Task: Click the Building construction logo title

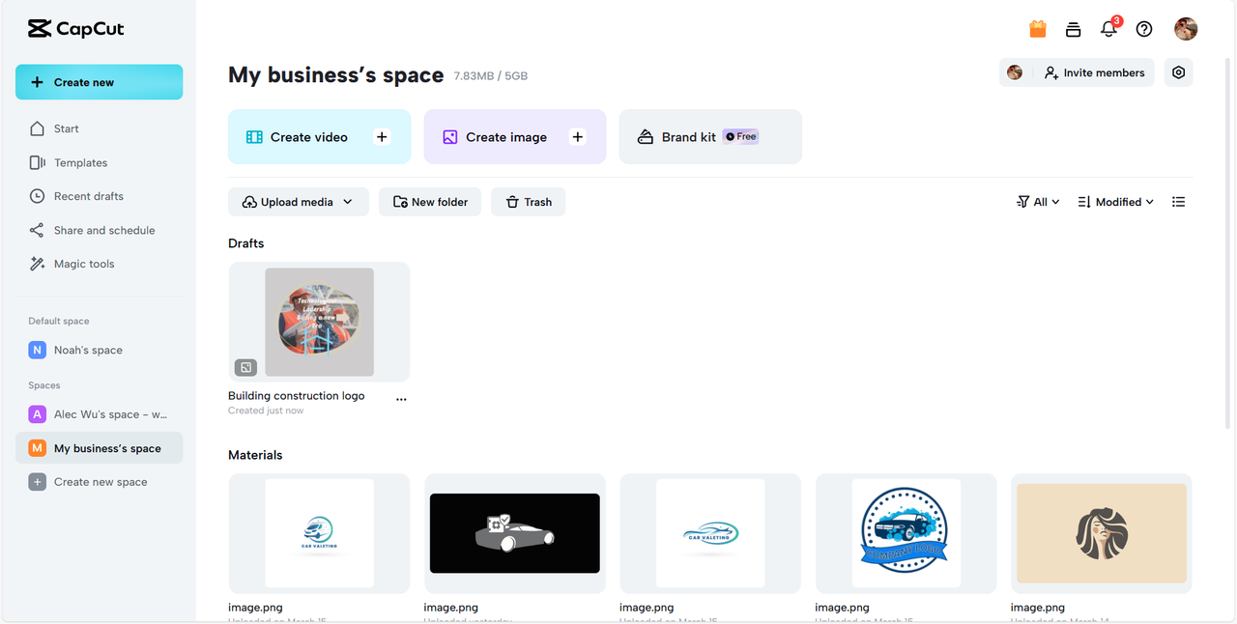Action: tap(297, 396)
